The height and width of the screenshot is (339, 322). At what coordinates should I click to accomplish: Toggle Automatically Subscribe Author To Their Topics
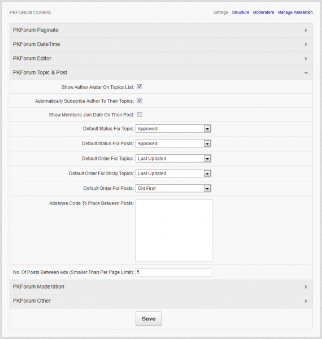140,101
